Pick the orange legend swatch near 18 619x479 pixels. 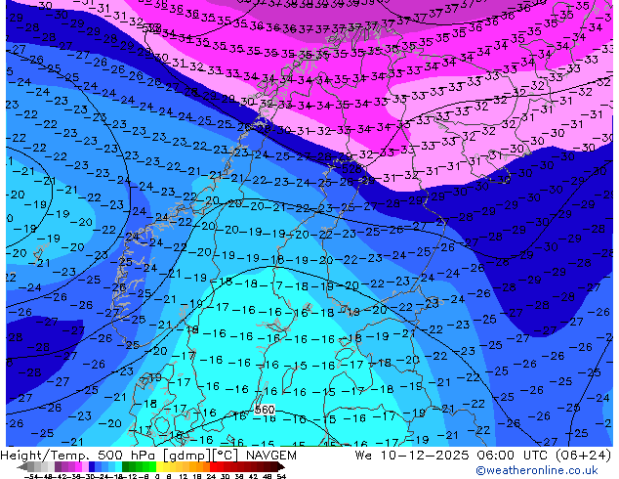coord(200,466)
